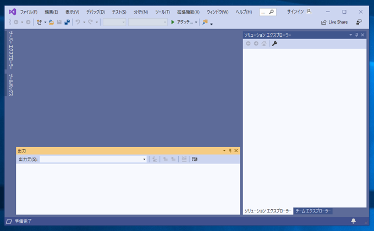Click the Save All toolbar icon

[x=67, y=22]
